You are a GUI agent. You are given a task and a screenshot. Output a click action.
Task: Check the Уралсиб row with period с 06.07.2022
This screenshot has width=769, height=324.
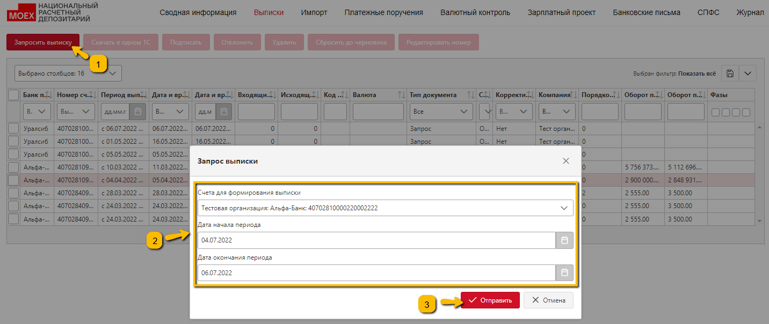[13, 129]
